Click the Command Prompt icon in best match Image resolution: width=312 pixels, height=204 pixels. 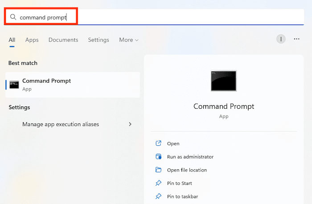(x=14, y=85)
